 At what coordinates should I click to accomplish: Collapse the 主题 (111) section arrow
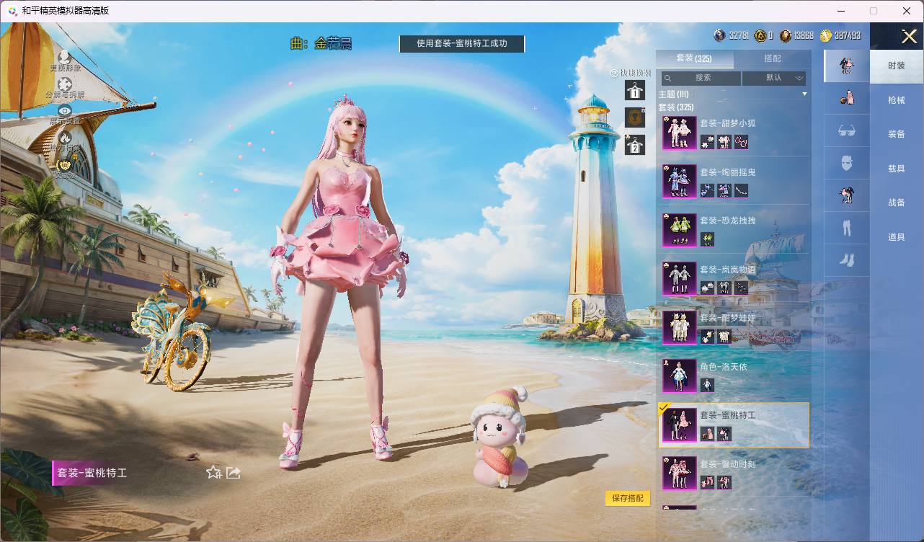[x=804, y=94]
